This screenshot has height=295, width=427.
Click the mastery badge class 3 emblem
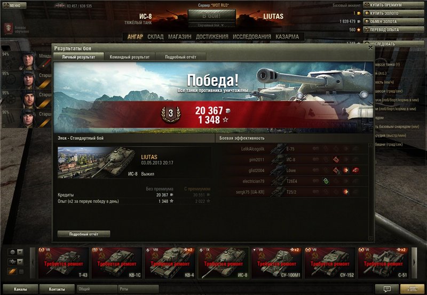[171, 114]
